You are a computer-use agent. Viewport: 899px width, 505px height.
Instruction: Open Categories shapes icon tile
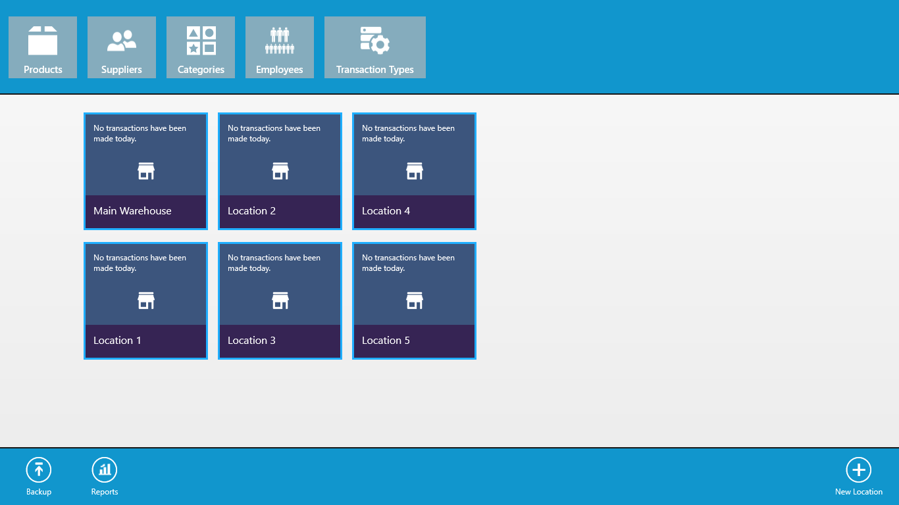coord(201,41)
